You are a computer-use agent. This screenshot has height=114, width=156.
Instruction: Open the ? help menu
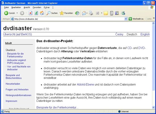pyautogui.click(x=53, y=7)
